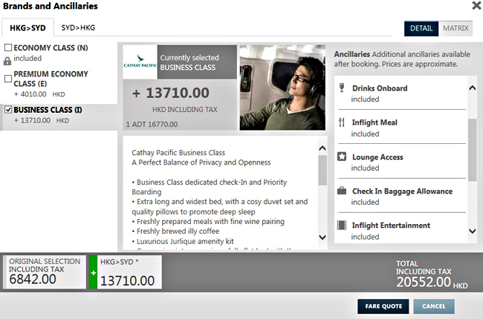Switch to the HKG>SYD tab
483x319 pixels.
27,27
